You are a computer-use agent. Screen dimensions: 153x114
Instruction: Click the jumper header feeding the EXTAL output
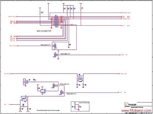coord(61,93)
